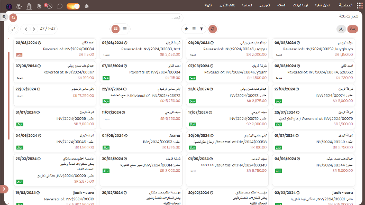
Task: Switch to kanban card view
Action: [x=115, y=29]
